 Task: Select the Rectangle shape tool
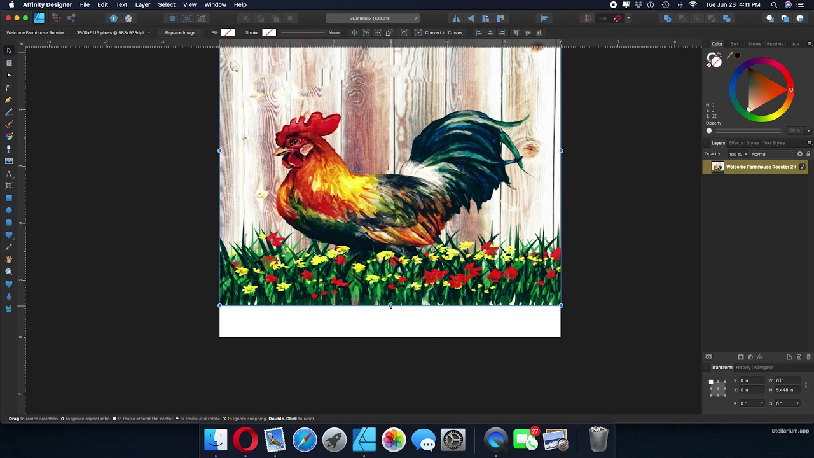pos(9,198)
